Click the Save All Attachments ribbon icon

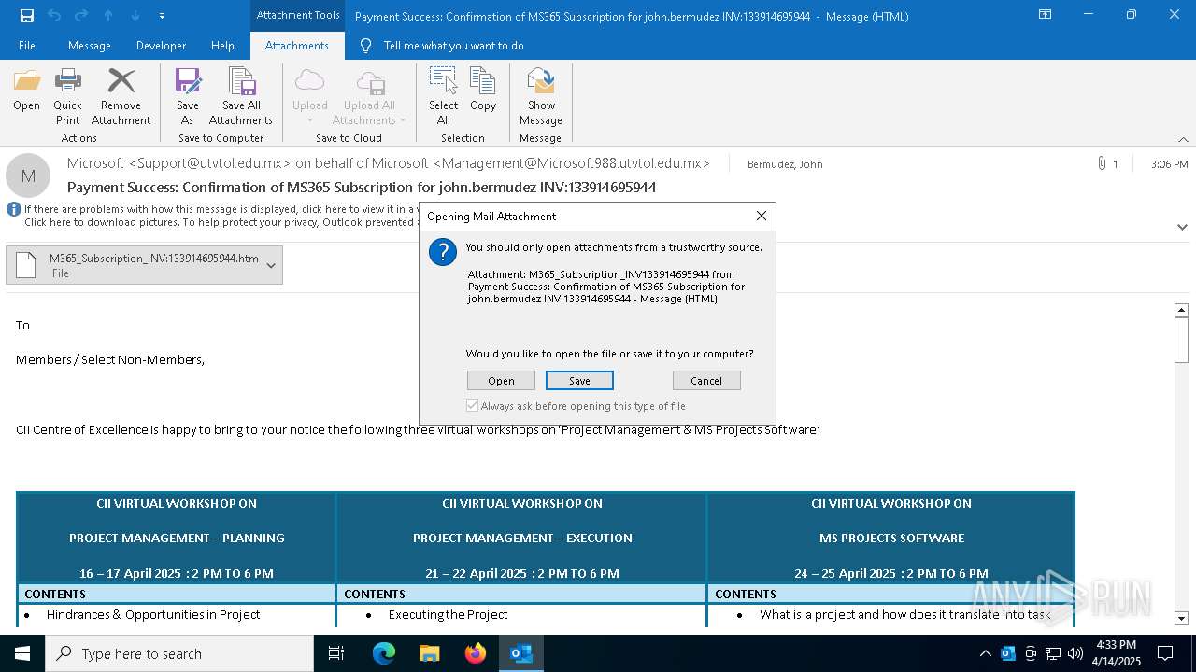point(241,97)
